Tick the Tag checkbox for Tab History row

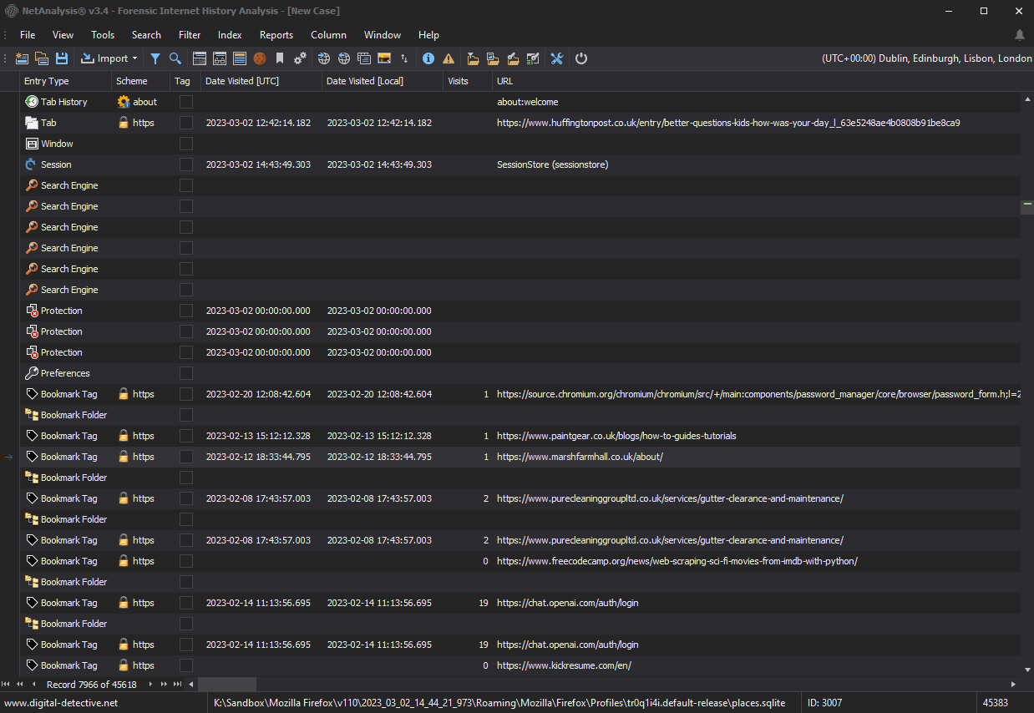[x=186, y=102]
